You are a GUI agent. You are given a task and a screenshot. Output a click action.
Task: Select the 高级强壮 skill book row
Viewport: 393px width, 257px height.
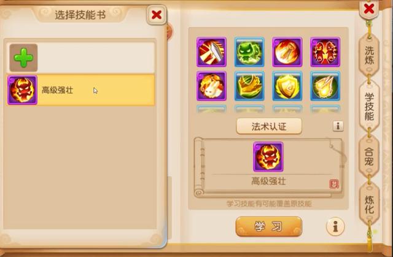pos(80,90)
